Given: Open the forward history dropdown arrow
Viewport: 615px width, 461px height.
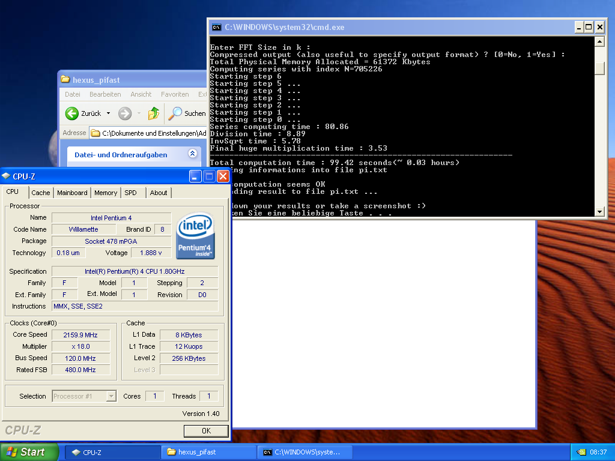Looking at the screenshot, I should pyautogui.click(x=139, y=113).
